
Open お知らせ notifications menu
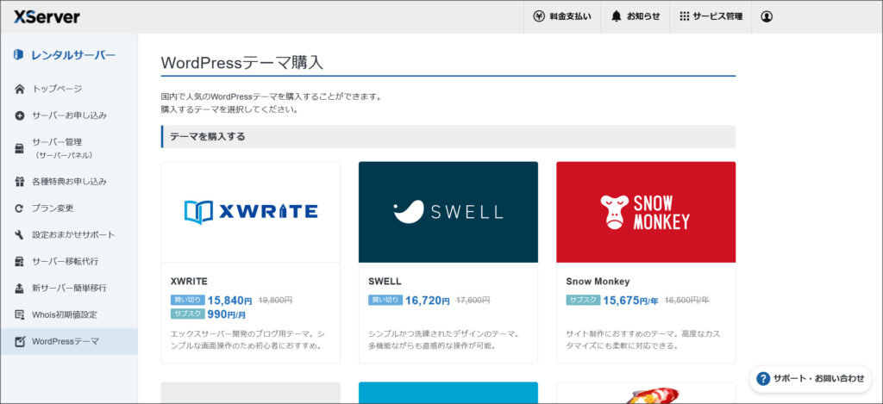point(636,16)
